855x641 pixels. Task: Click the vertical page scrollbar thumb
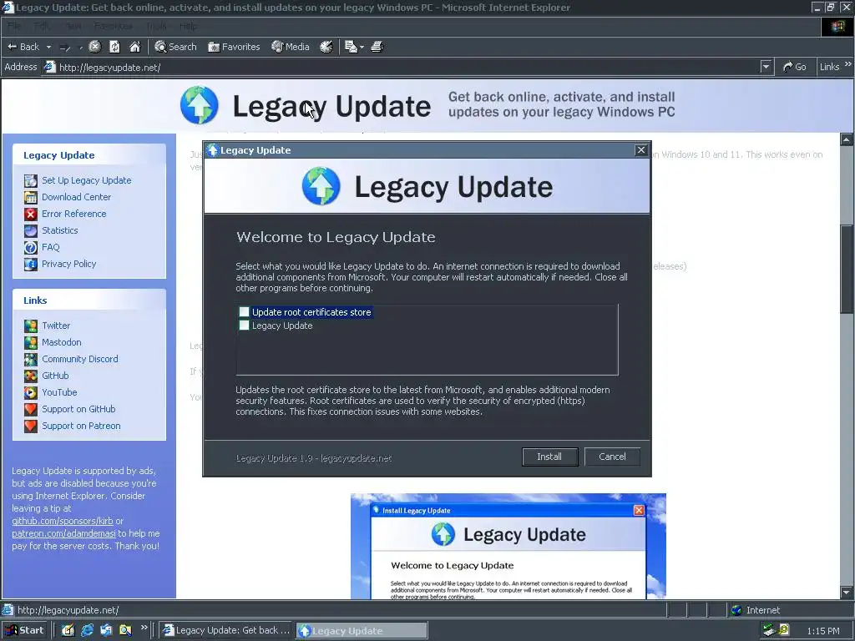coord(847,268)
